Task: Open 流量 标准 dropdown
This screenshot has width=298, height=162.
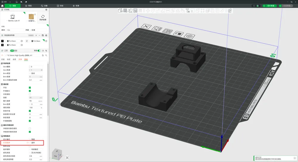Action: [38, 30]
